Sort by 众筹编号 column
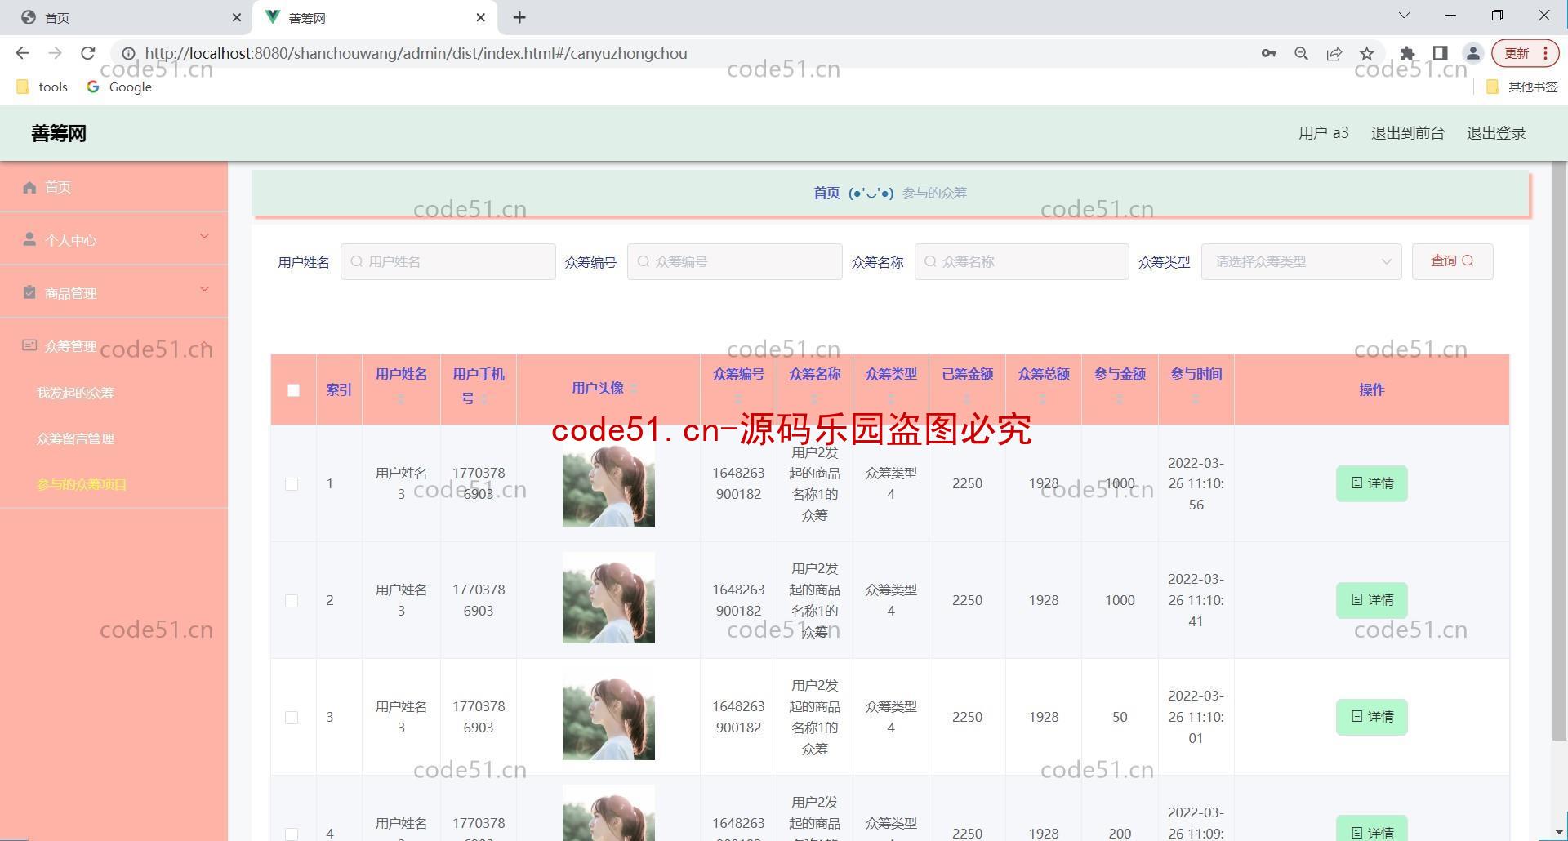 738,399
